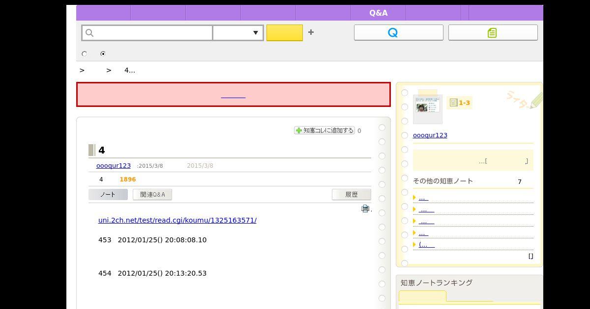Image resolution: width=590 pixels, height=309 pixels.
Task: Click the printer icon above the note body
Action: [x=365, y=209]
